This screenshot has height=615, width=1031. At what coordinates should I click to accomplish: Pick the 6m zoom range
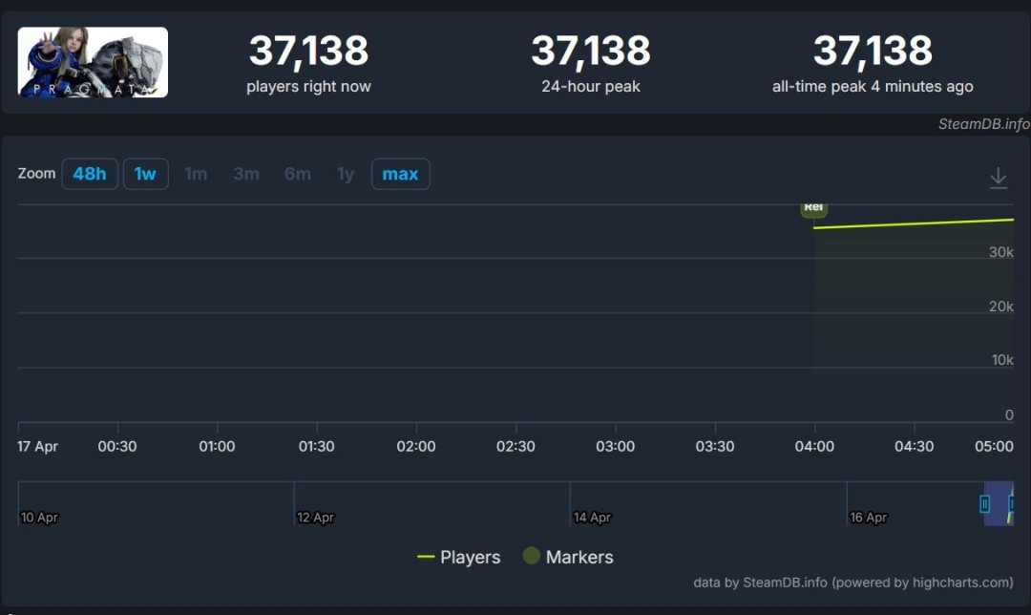pos(297,174)
